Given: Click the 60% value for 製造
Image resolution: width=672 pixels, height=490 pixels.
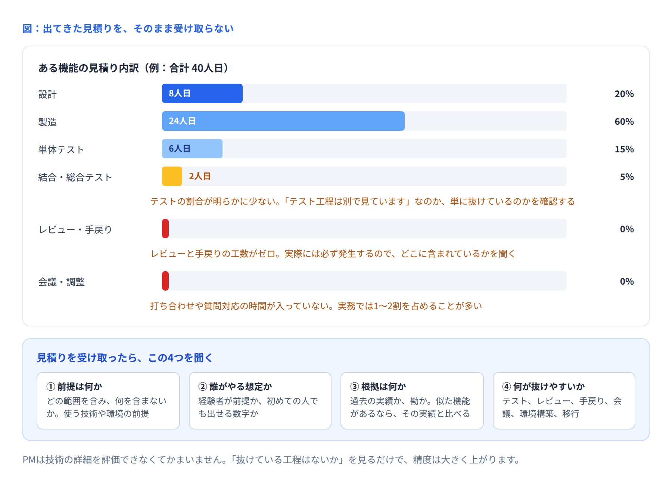Looking at the screenshot, I should point(624,122).
